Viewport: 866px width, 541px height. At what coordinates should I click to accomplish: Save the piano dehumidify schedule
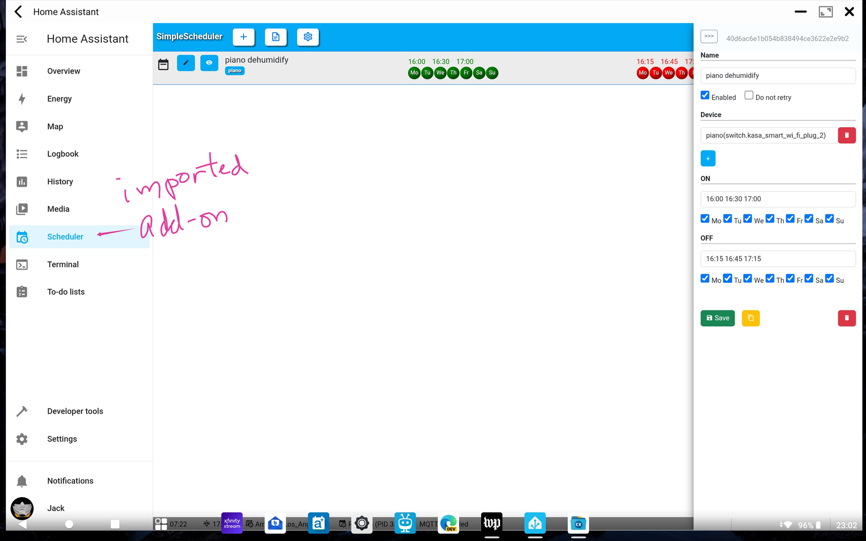click(718, 318)
